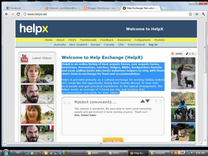208x156 pixels.
Task: Open the International listings link
Action: (136, 45)
